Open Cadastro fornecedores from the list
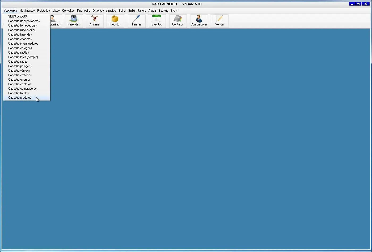372x252 pixels. click(x=23, y=25)
